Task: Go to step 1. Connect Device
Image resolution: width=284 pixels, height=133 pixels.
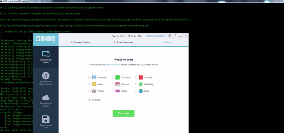Action: (80, 43)
